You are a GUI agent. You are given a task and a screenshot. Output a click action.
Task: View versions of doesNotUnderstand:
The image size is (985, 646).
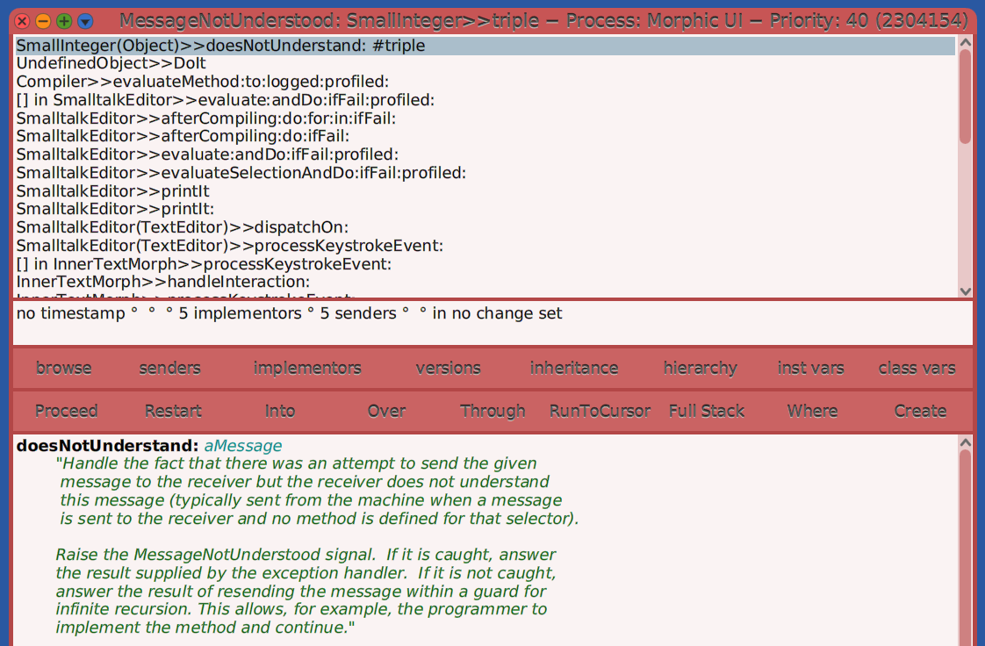448,368
